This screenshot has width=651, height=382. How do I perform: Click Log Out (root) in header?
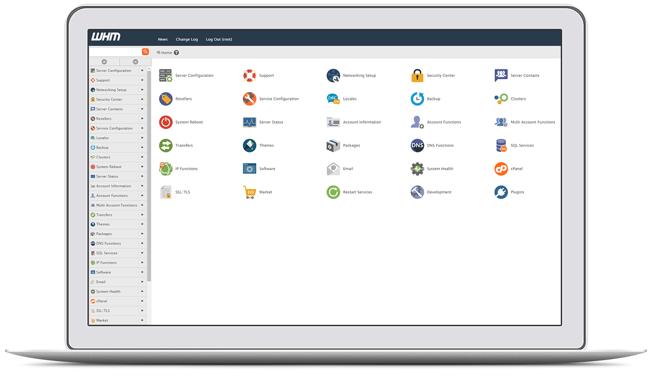tap(219, 40)
